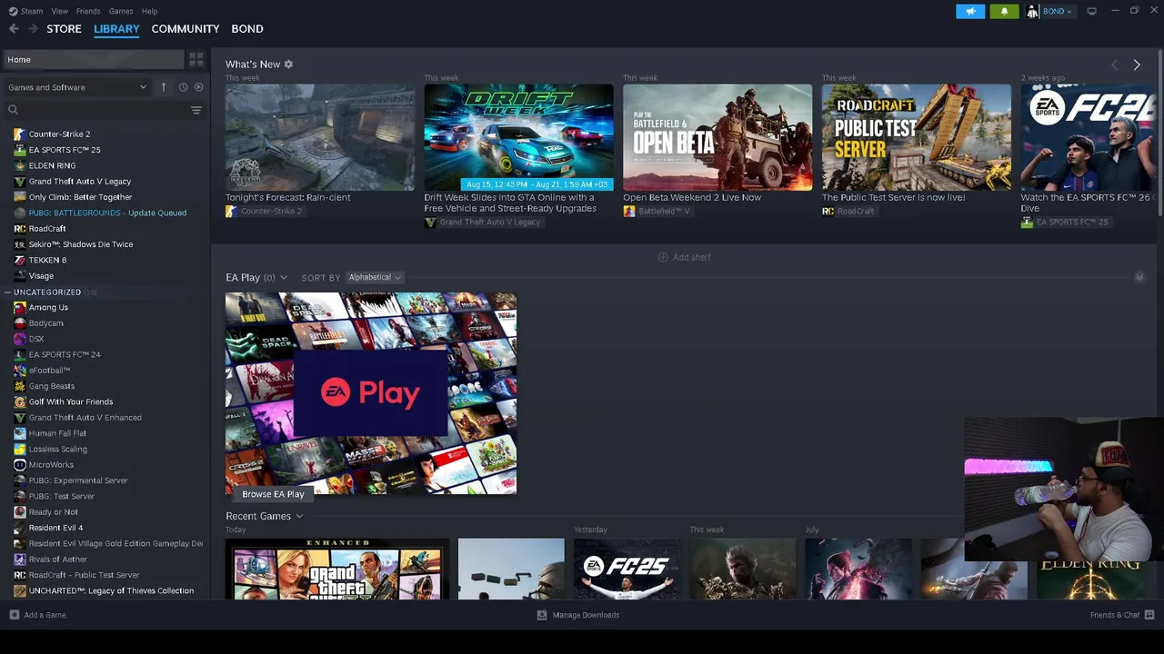Open the notifications bell
The height and width of the screenshot is (654, 1164).
1004,11
